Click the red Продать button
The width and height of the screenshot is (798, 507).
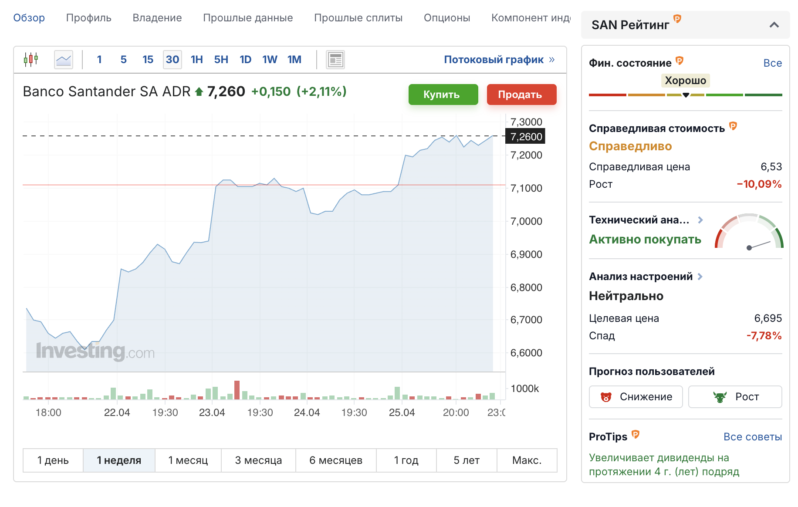[x=522, y=95]
